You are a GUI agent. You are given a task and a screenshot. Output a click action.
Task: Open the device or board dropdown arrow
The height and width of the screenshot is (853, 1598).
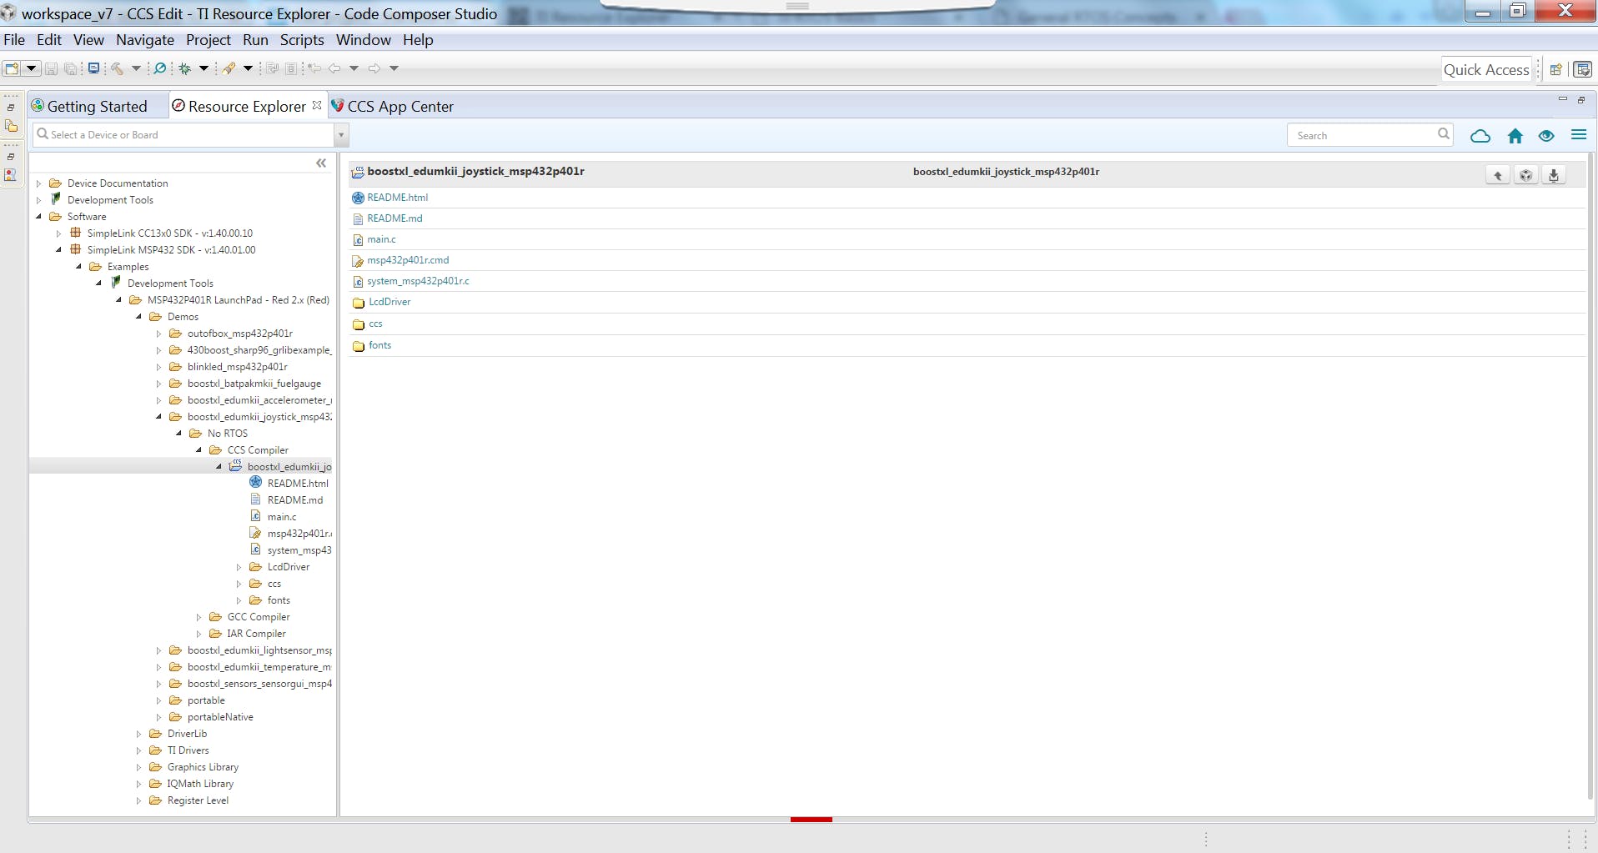click(x=341, y=135)
